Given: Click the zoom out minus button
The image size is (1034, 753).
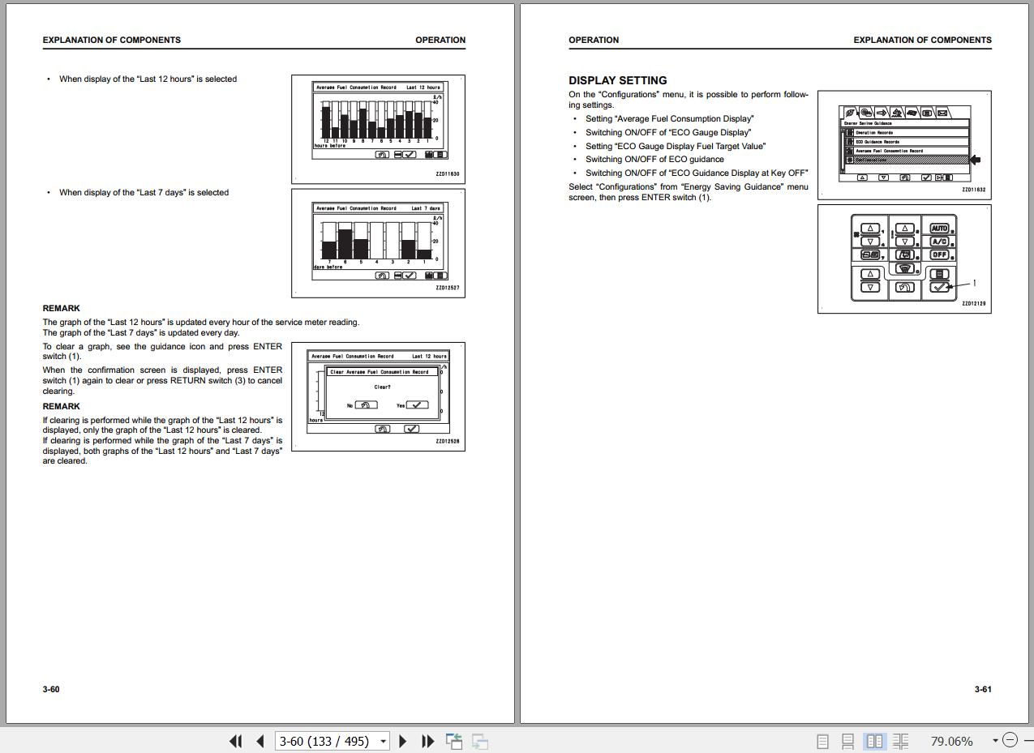Looking at the screenshot, I should click(1010, 740).
